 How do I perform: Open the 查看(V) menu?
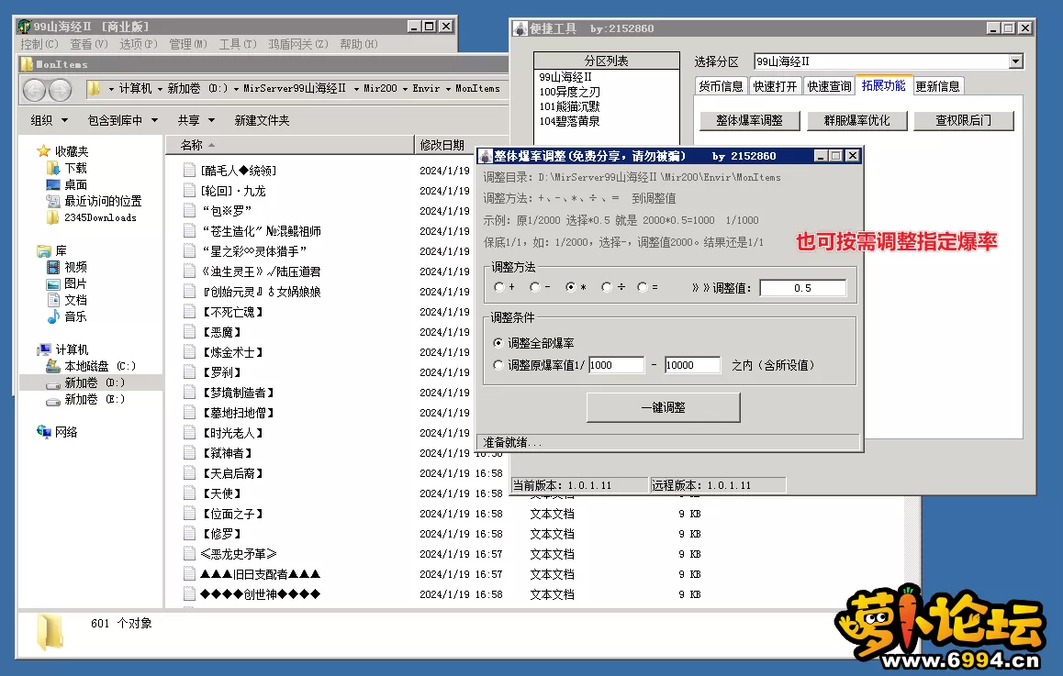[89, 44]
